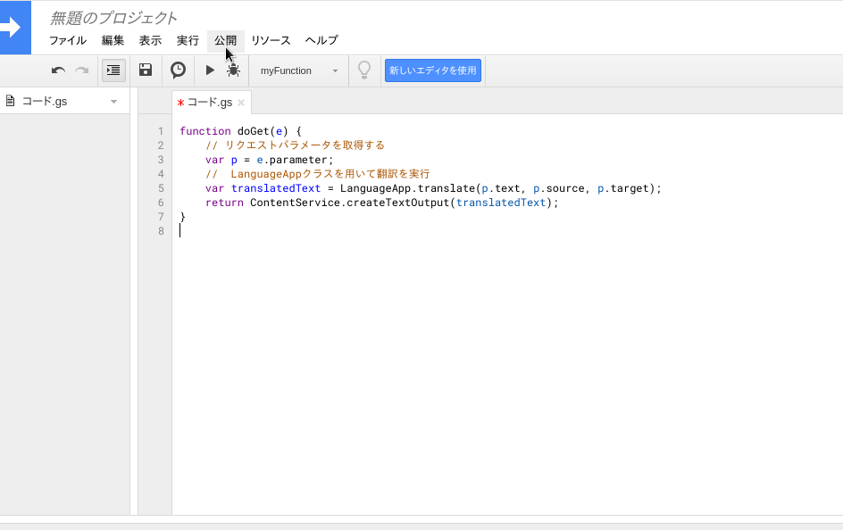Open the リソース menu
This screenshot has width=843, height=530.
[270, 40]
